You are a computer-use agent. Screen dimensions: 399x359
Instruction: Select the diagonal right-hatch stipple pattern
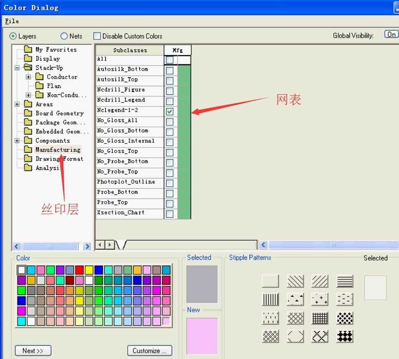click(320, 281)
